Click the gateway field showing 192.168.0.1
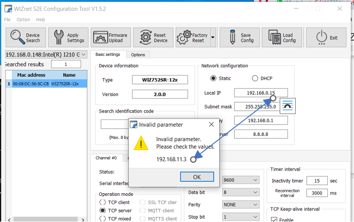This screenshot has width=354, height=222. point(261,120)
